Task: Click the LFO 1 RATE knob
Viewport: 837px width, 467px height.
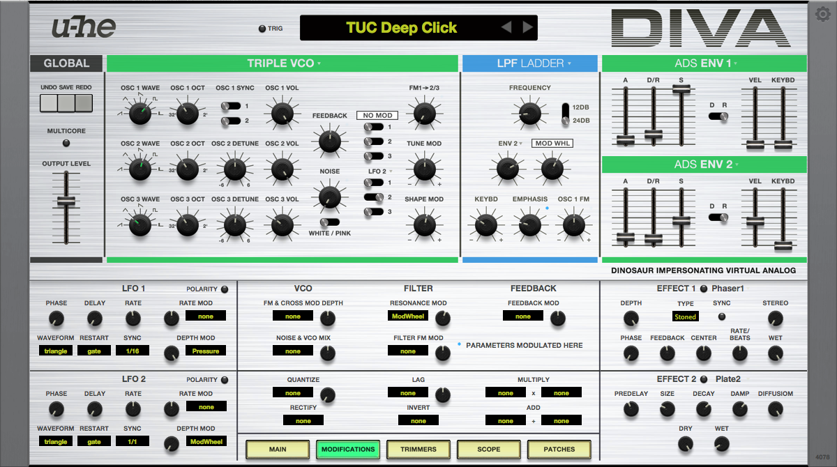Action: point(133,319)
